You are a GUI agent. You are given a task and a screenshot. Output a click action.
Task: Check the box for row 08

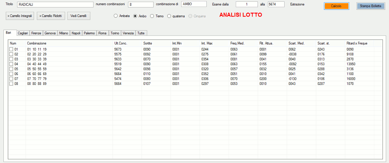(x=11, y=84)
